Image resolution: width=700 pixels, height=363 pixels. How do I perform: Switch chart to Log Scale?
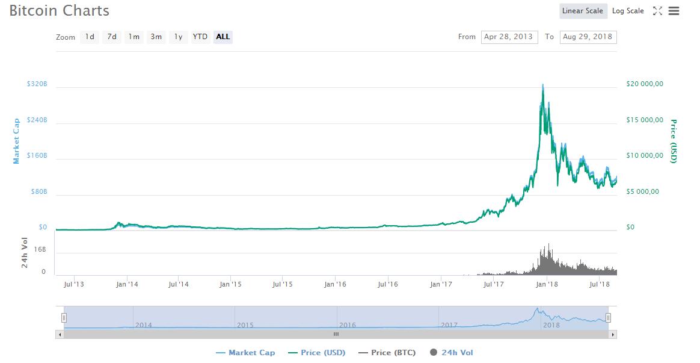628,11
